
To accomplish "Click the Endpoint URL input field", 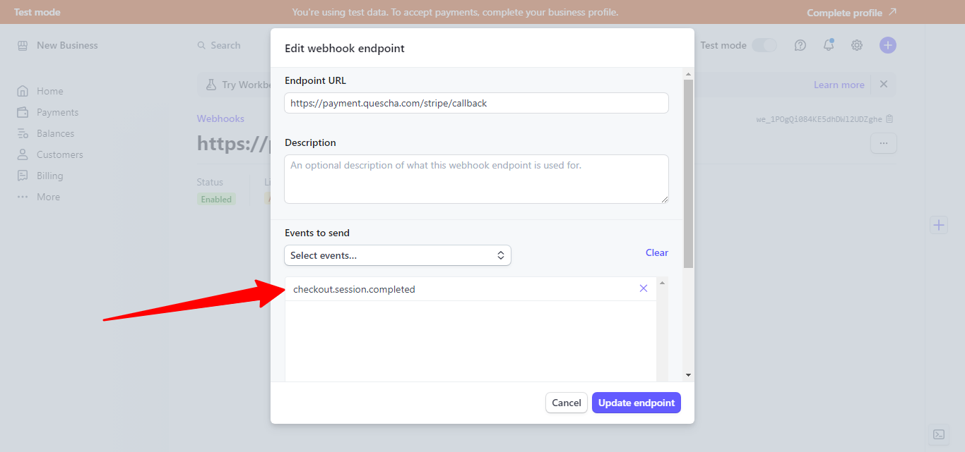I will tap(476, 103).
